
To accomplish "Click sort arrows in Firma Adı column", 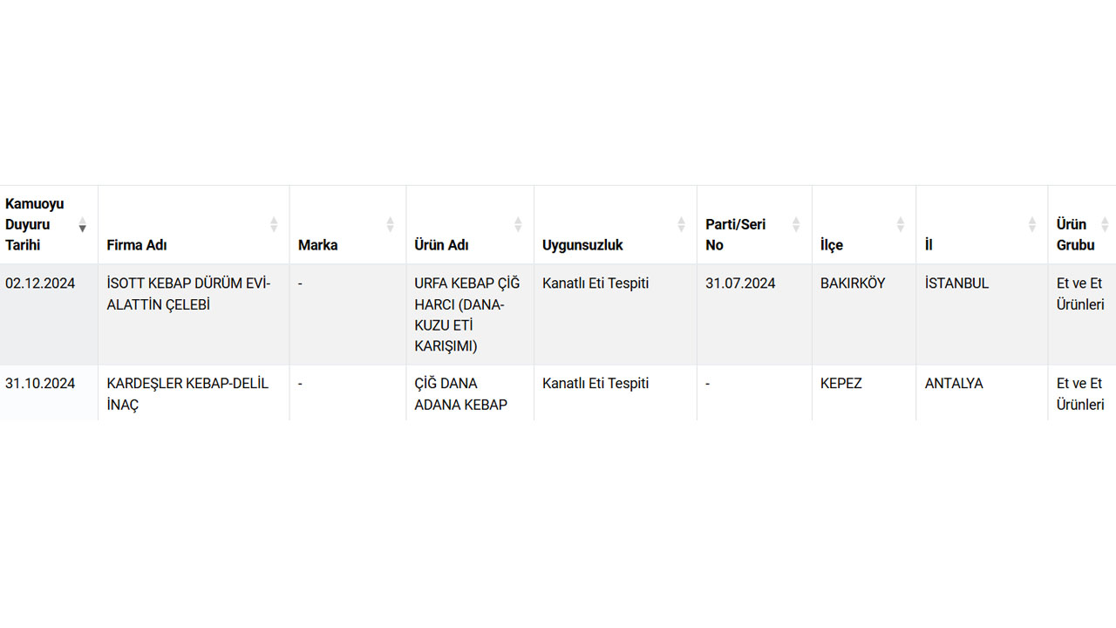I will click(x=274, y=225).
